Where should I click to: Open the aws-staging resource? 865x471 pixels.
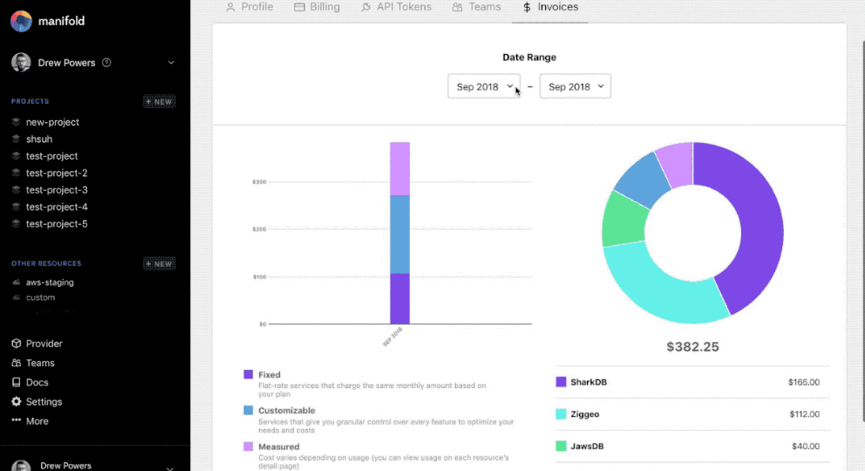point(50,283)
